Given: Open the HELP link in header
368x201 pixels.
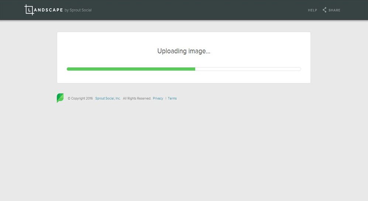Looking at the screenshot, I should coord(312,10).
